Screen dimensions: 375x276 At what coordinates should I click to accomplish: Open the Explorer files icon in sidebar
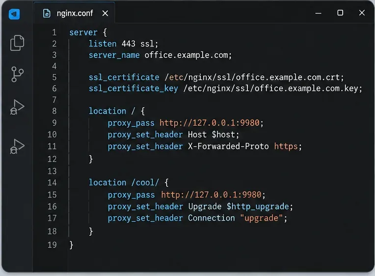pyautogui.click(x=17, y=43)
